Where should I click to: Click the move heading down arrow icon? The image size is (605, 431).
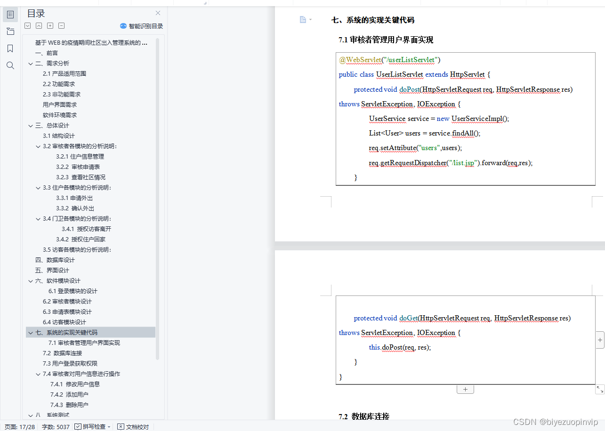click(28, 26)
